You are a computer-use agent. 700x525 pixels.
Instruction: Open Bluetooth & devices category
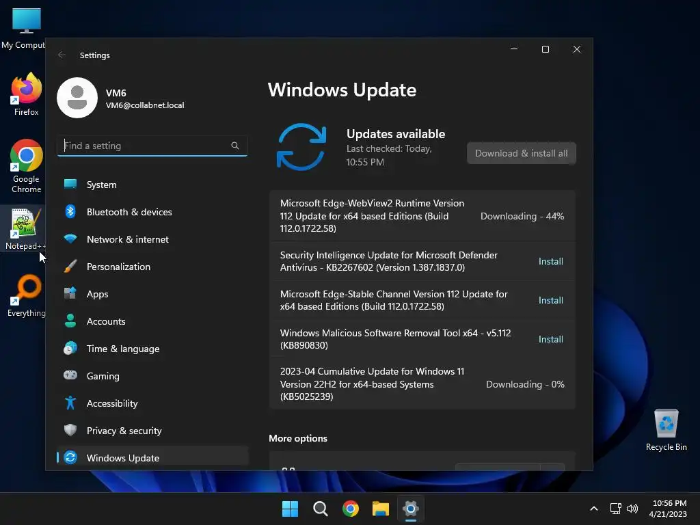click(152, 212)
